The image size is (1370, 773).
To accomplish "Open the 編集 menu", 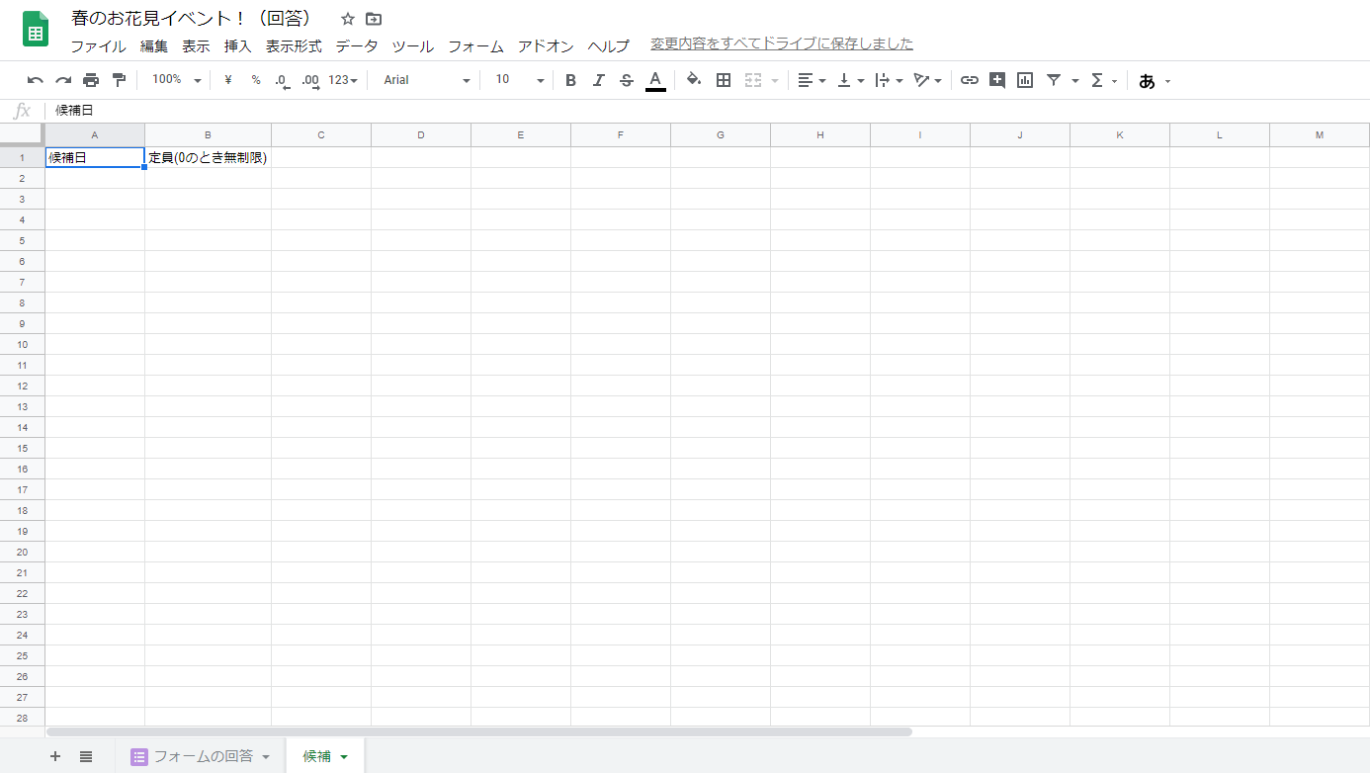I will tap(154, 46).
